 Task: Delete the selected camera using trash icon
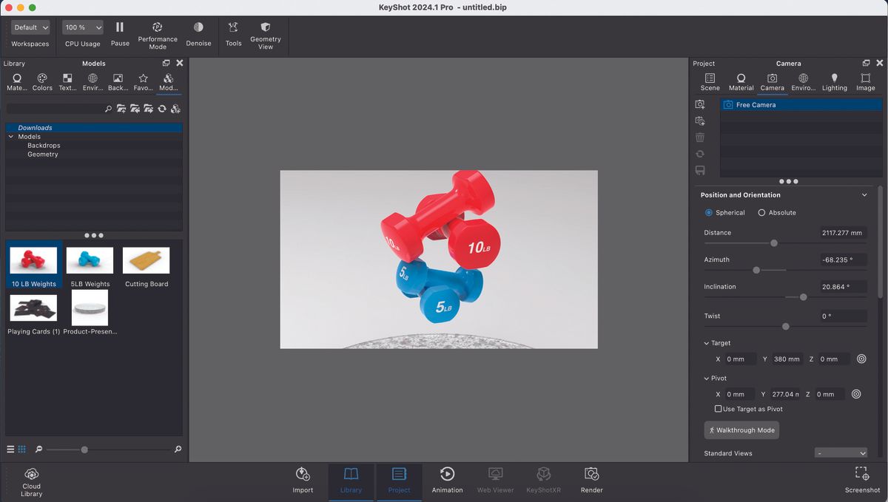[x=700, y=137]
